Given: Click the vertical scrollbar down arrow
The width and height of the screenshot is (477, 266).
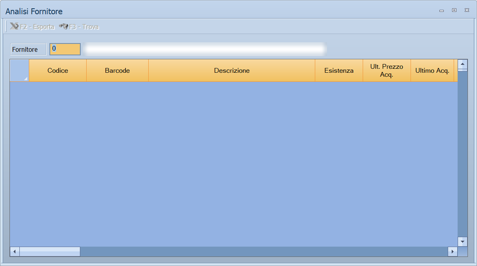Looking at the screenshot, I should point(462,241).
